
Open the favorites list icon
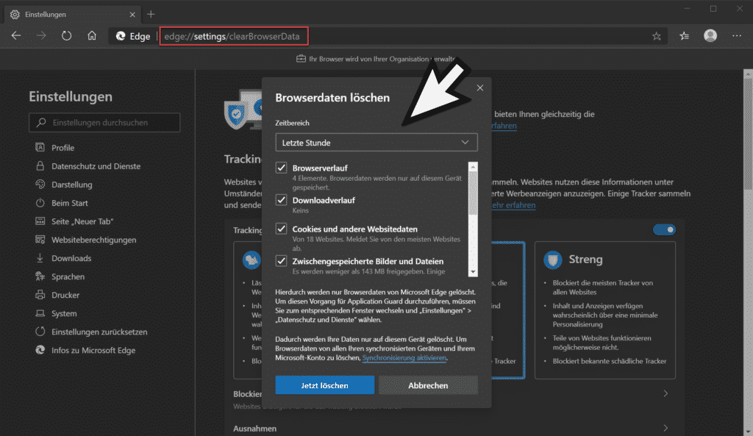(x=685, y=35)
